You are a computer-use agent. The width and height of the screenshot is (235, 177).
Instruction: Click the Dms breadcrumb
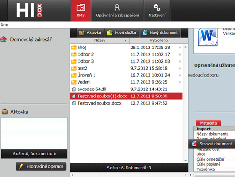pyautogui.click(x=4, y=25)
